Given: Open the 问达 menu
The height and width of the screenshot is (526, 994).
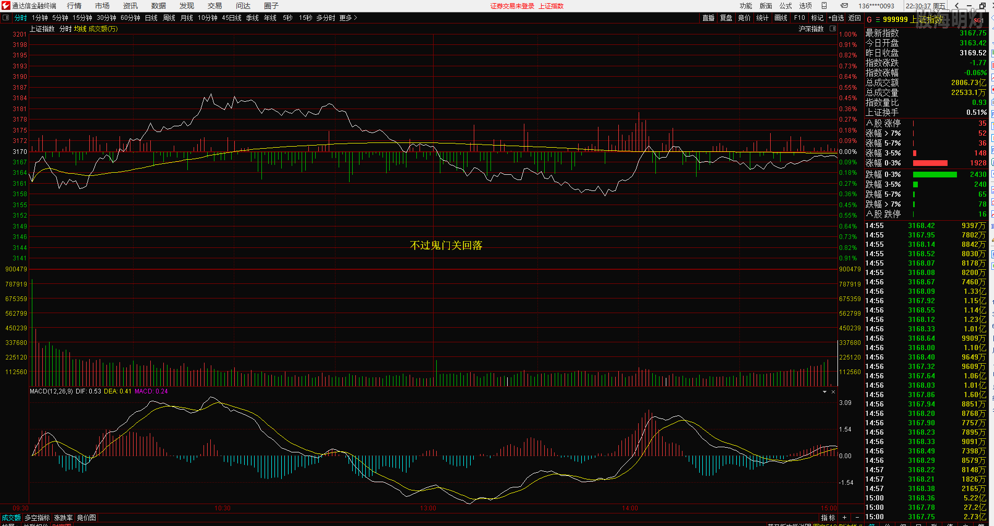Looking at the screenshot, I should [x=243, y=6].
